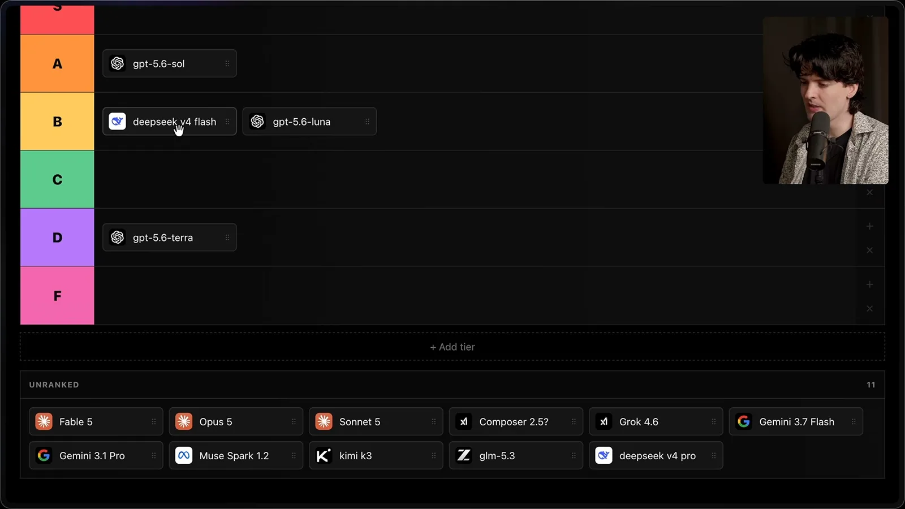Select the green C tier label
905x509 pixels.
pos(57,179)
